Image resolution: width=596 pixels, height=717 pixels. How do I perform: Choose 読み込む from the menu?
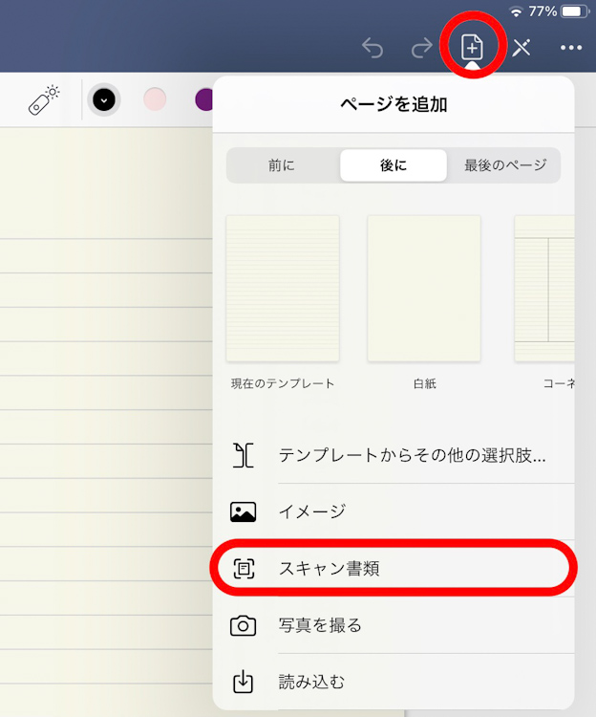click(311, 682)
